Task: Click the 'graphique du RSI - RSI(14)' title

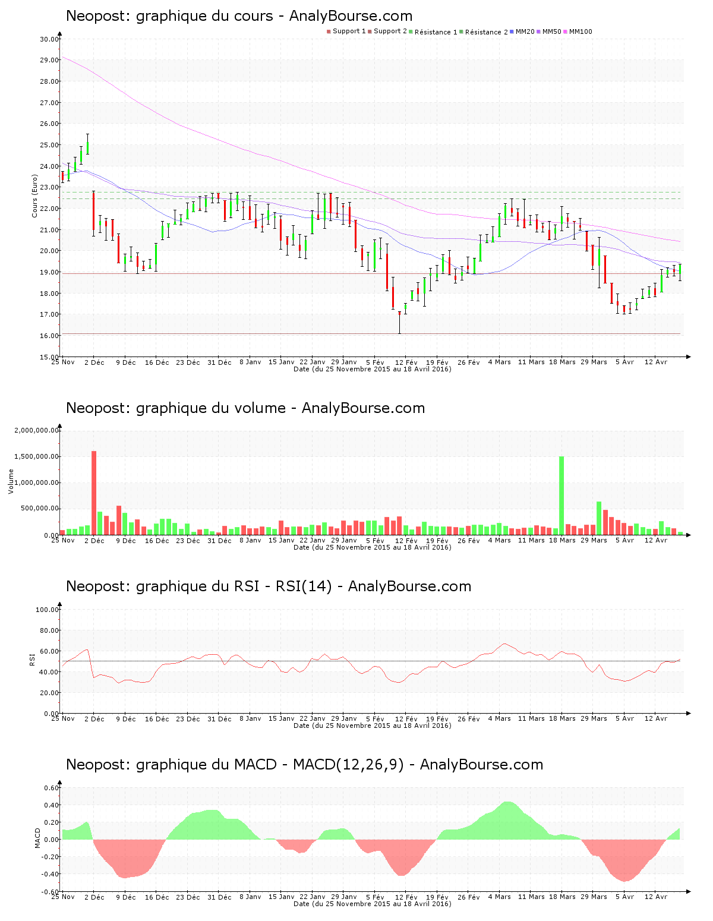Action: pyautogui.click(x=234, y=586)
